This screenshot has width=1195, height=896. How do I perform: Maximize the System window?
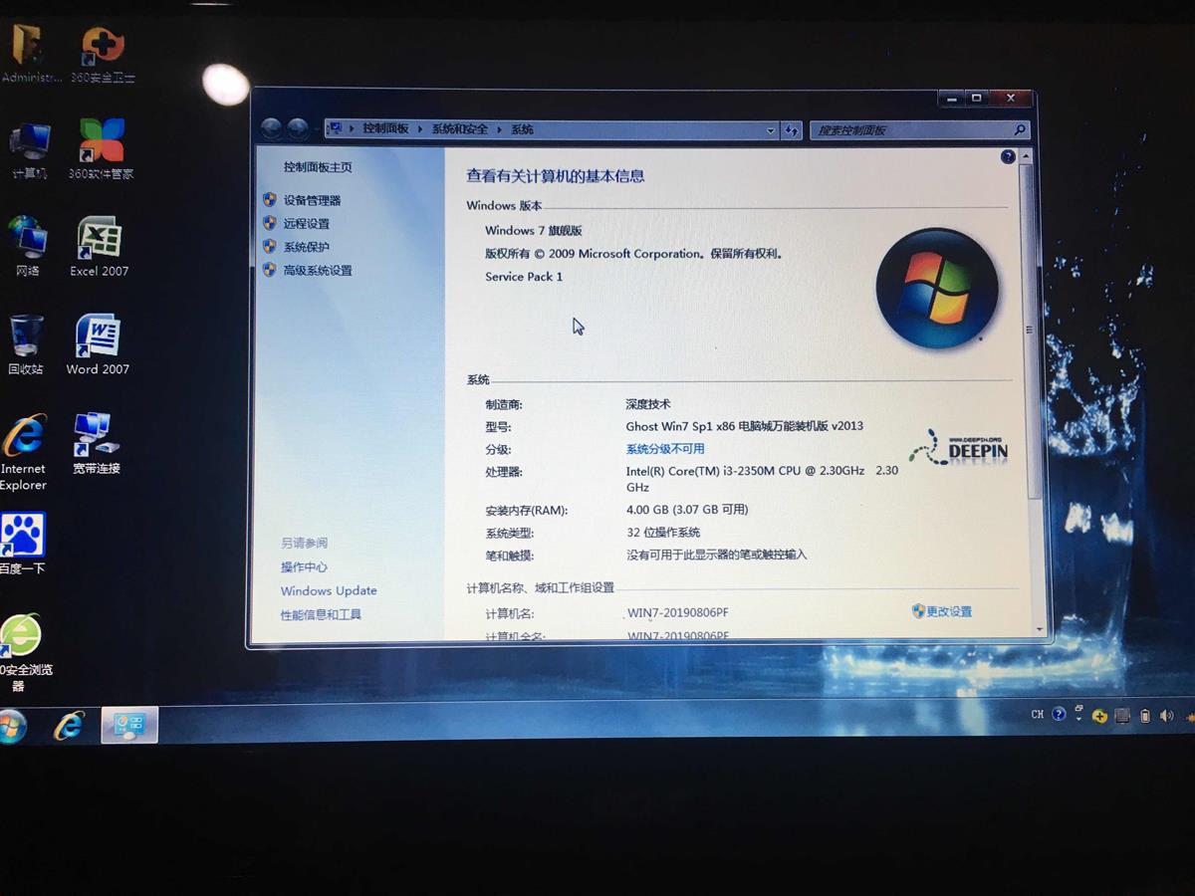[x=977, y=98]
